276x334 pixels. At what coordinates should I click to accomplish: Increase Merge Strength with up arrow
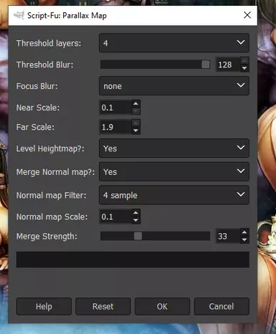coord(244,232)
